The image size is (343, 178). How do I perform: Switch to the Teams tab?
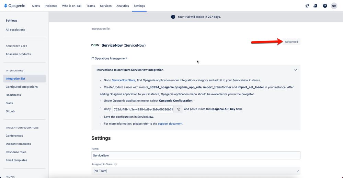tap(91, 6)
